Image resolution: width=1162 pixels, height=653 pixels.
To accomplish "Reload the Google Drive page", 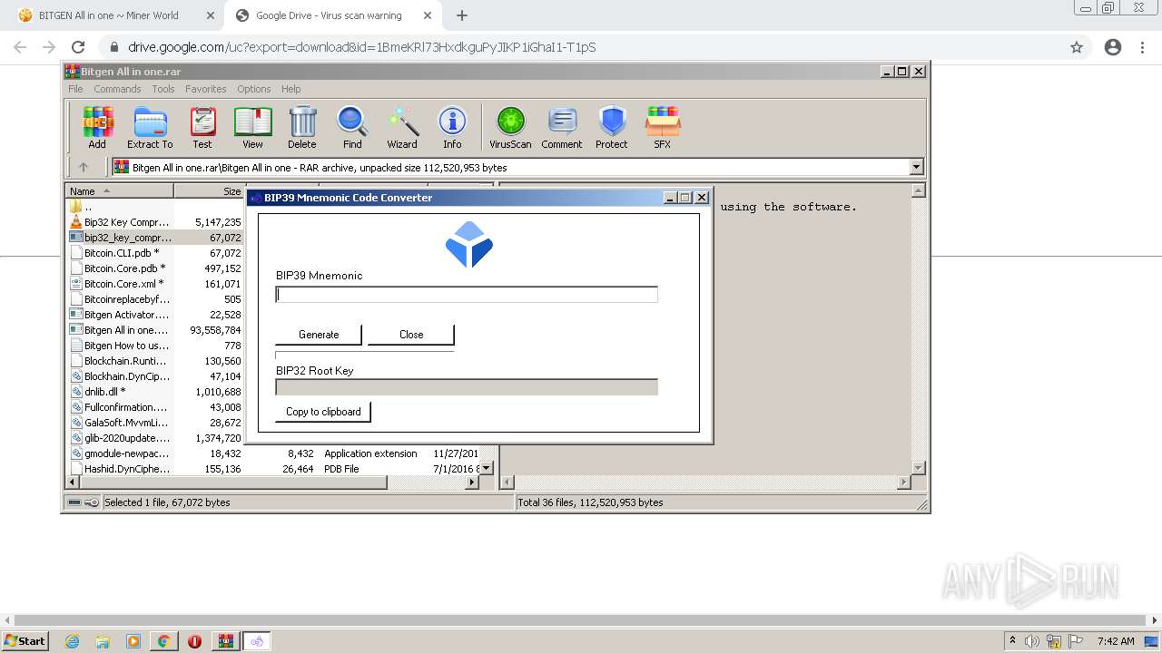I will pos(78,47).
